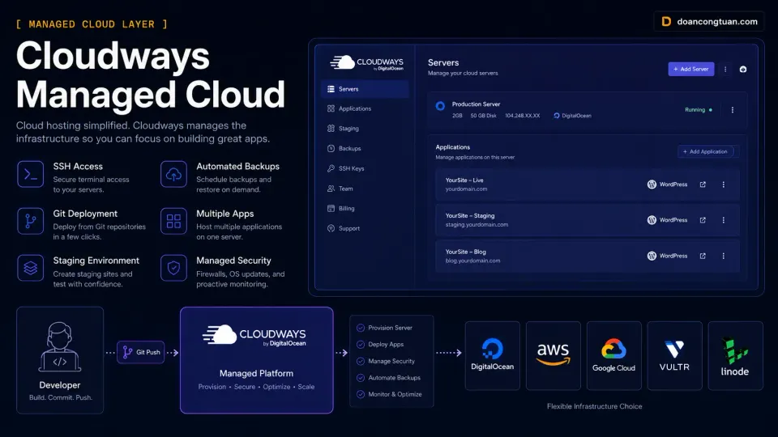This screenshot has width=778, height=437.
Task: Click the Add Application button
Action: tap(705, 151)
